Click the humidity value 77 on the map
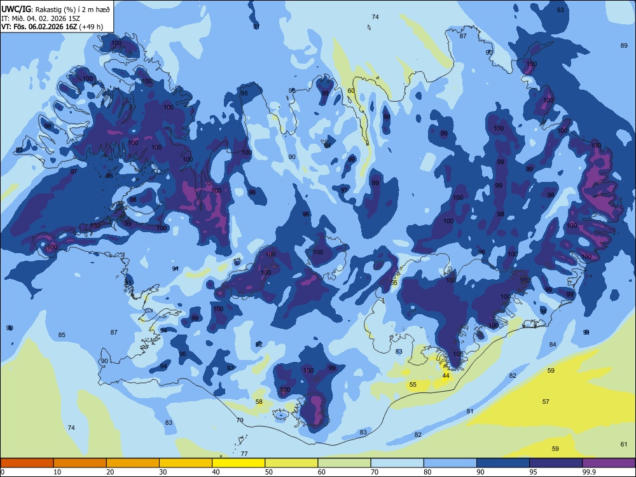Screen dimensions: 636x477 coord(244,453)
